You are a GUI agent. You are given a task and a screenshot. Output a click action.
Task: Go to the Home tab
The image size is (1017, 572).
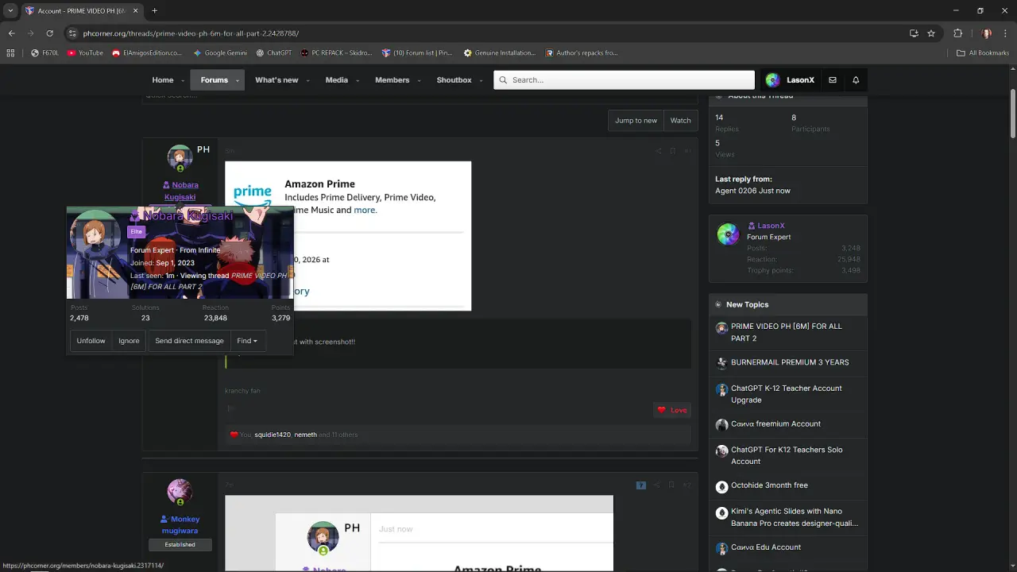[x=163, y=80]
